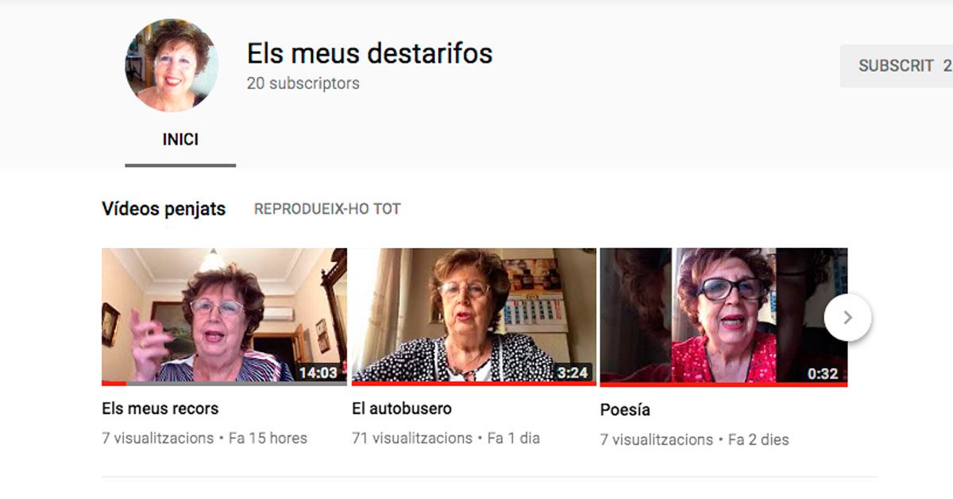The height and width of the screenshot is (499, 953).
Task: Click the 3:24 duration badge
Action: [x=573, y=373]
